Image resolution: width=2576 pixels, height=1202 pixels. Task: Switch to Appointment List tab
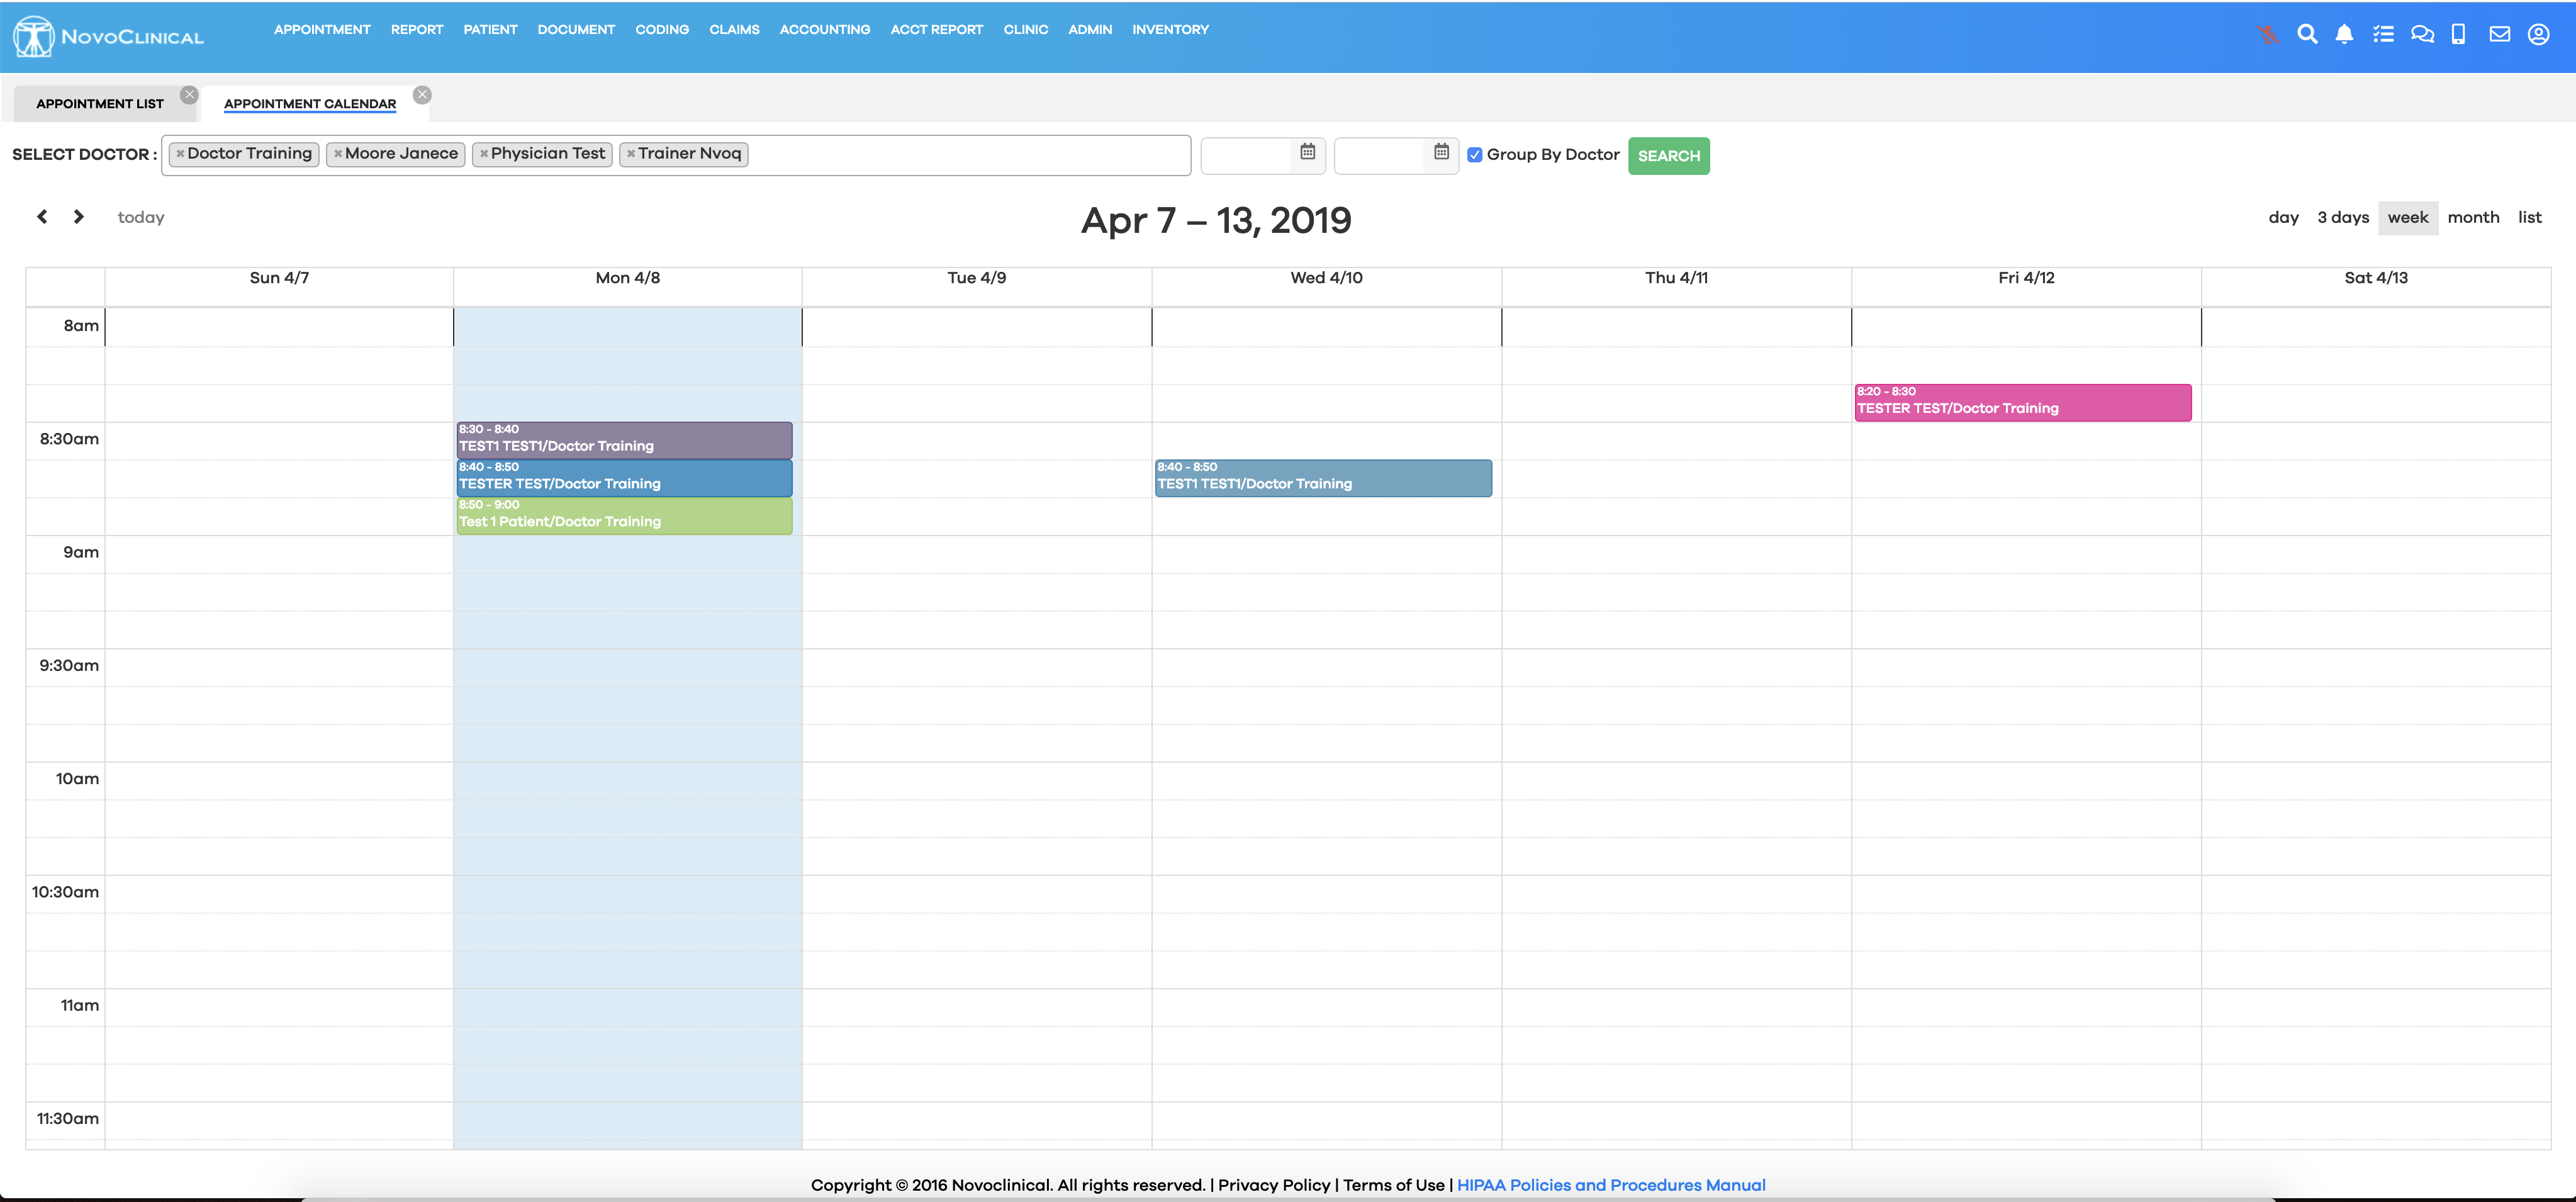coord(99,104)
